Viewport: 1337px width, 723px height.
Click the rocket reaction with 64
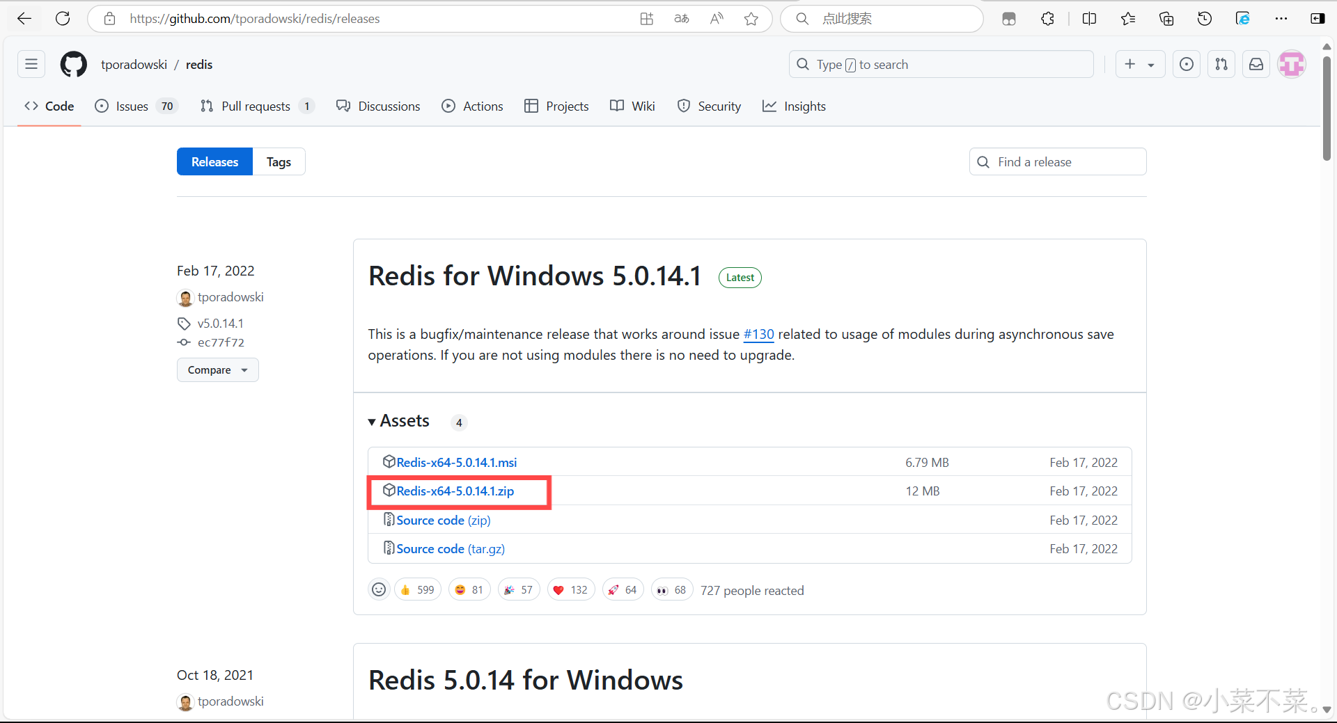(x=623, y=590)
